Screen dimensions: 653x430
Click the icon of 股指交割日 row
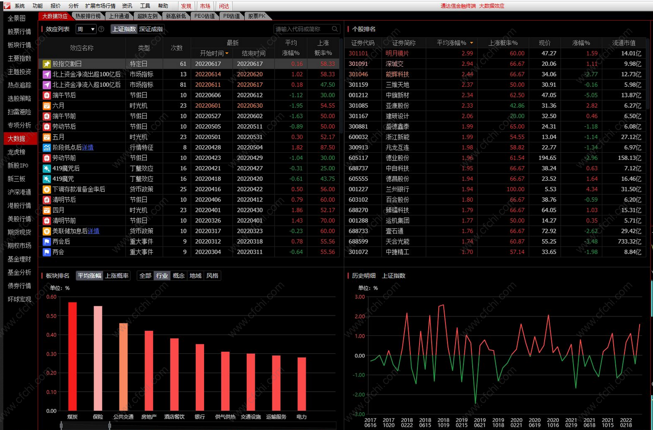tap(46, 64)
